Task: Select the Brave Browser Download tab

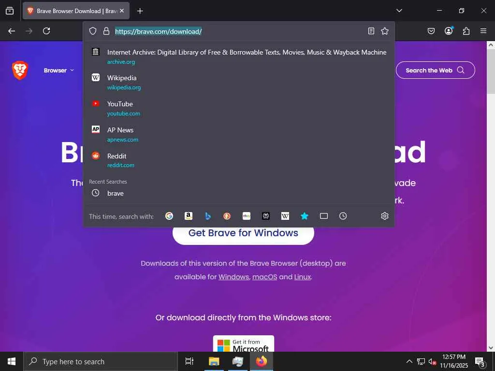Action: click(x=76, y=11)
